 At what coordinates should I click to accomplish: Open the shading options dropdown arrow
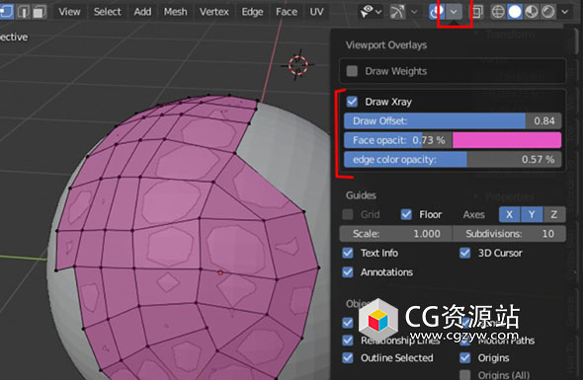point(565,12)
